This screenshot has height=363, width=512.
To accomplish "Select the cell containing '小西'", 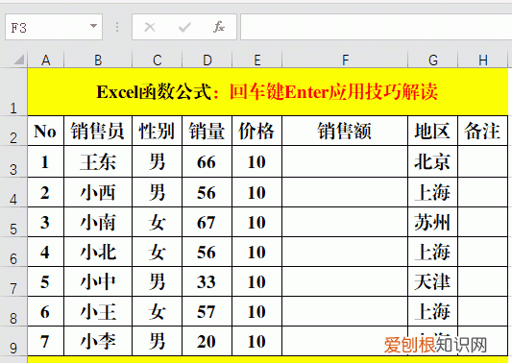I will (98, 192).
